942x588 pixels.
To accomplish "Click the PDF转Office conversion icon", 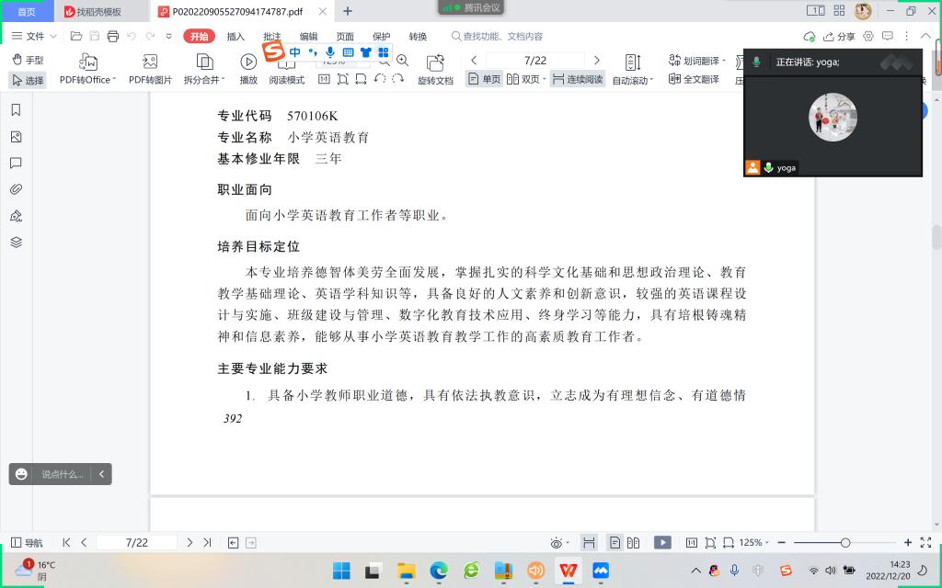I will (87, 62).
